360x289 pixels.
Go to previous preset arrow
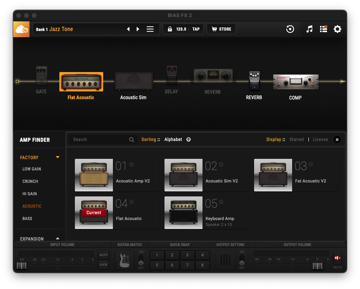point(128,29)
